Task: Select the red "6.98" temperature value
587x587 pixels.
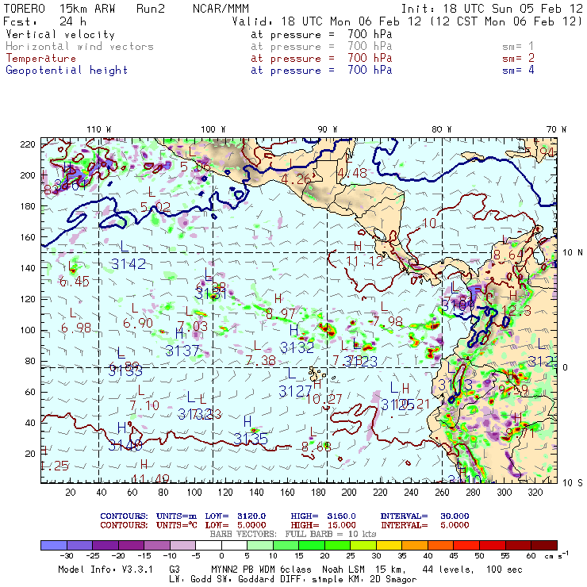Action: 76,328
